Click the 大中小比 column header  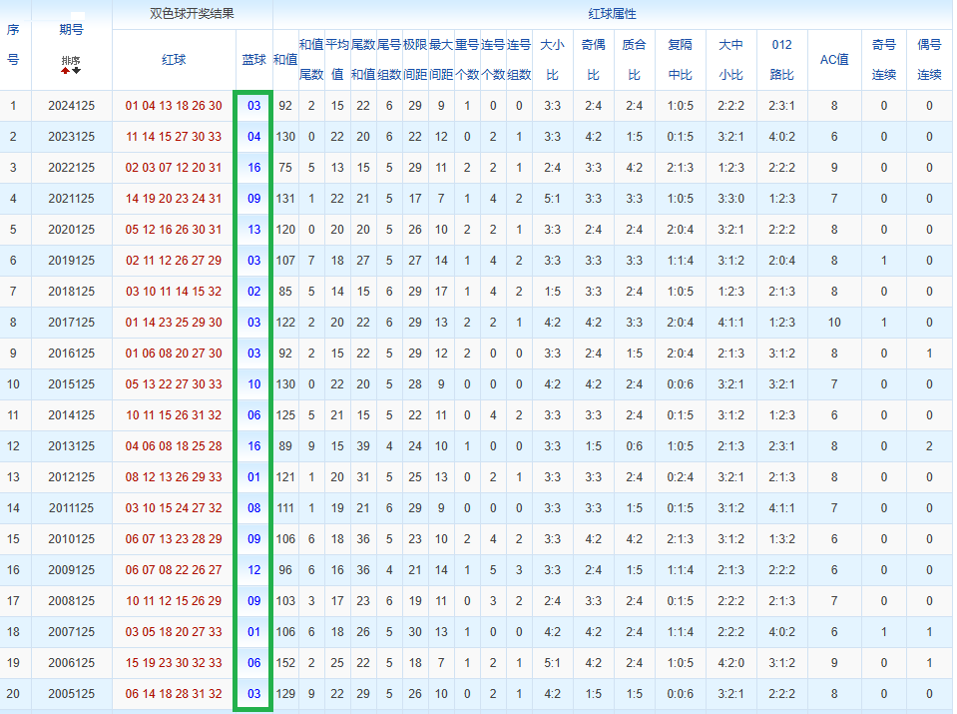(x=730, y=59)
